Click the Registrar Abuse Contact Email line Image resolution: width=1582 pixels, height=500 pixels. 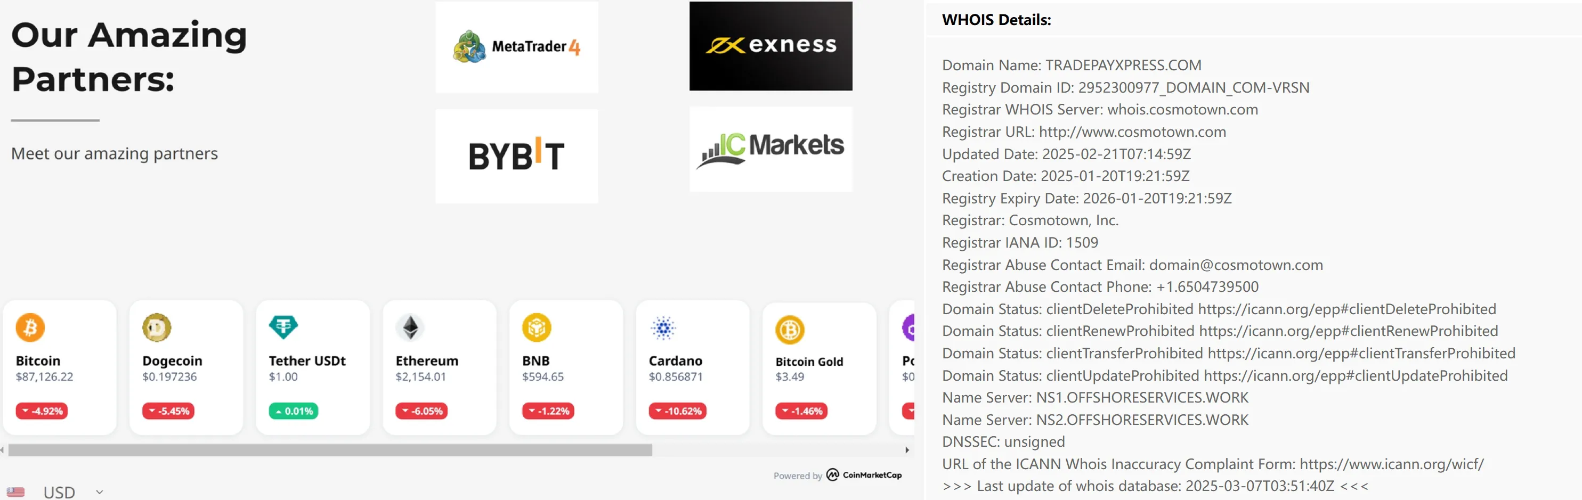pyautogui.click(x=1132, y=265)
